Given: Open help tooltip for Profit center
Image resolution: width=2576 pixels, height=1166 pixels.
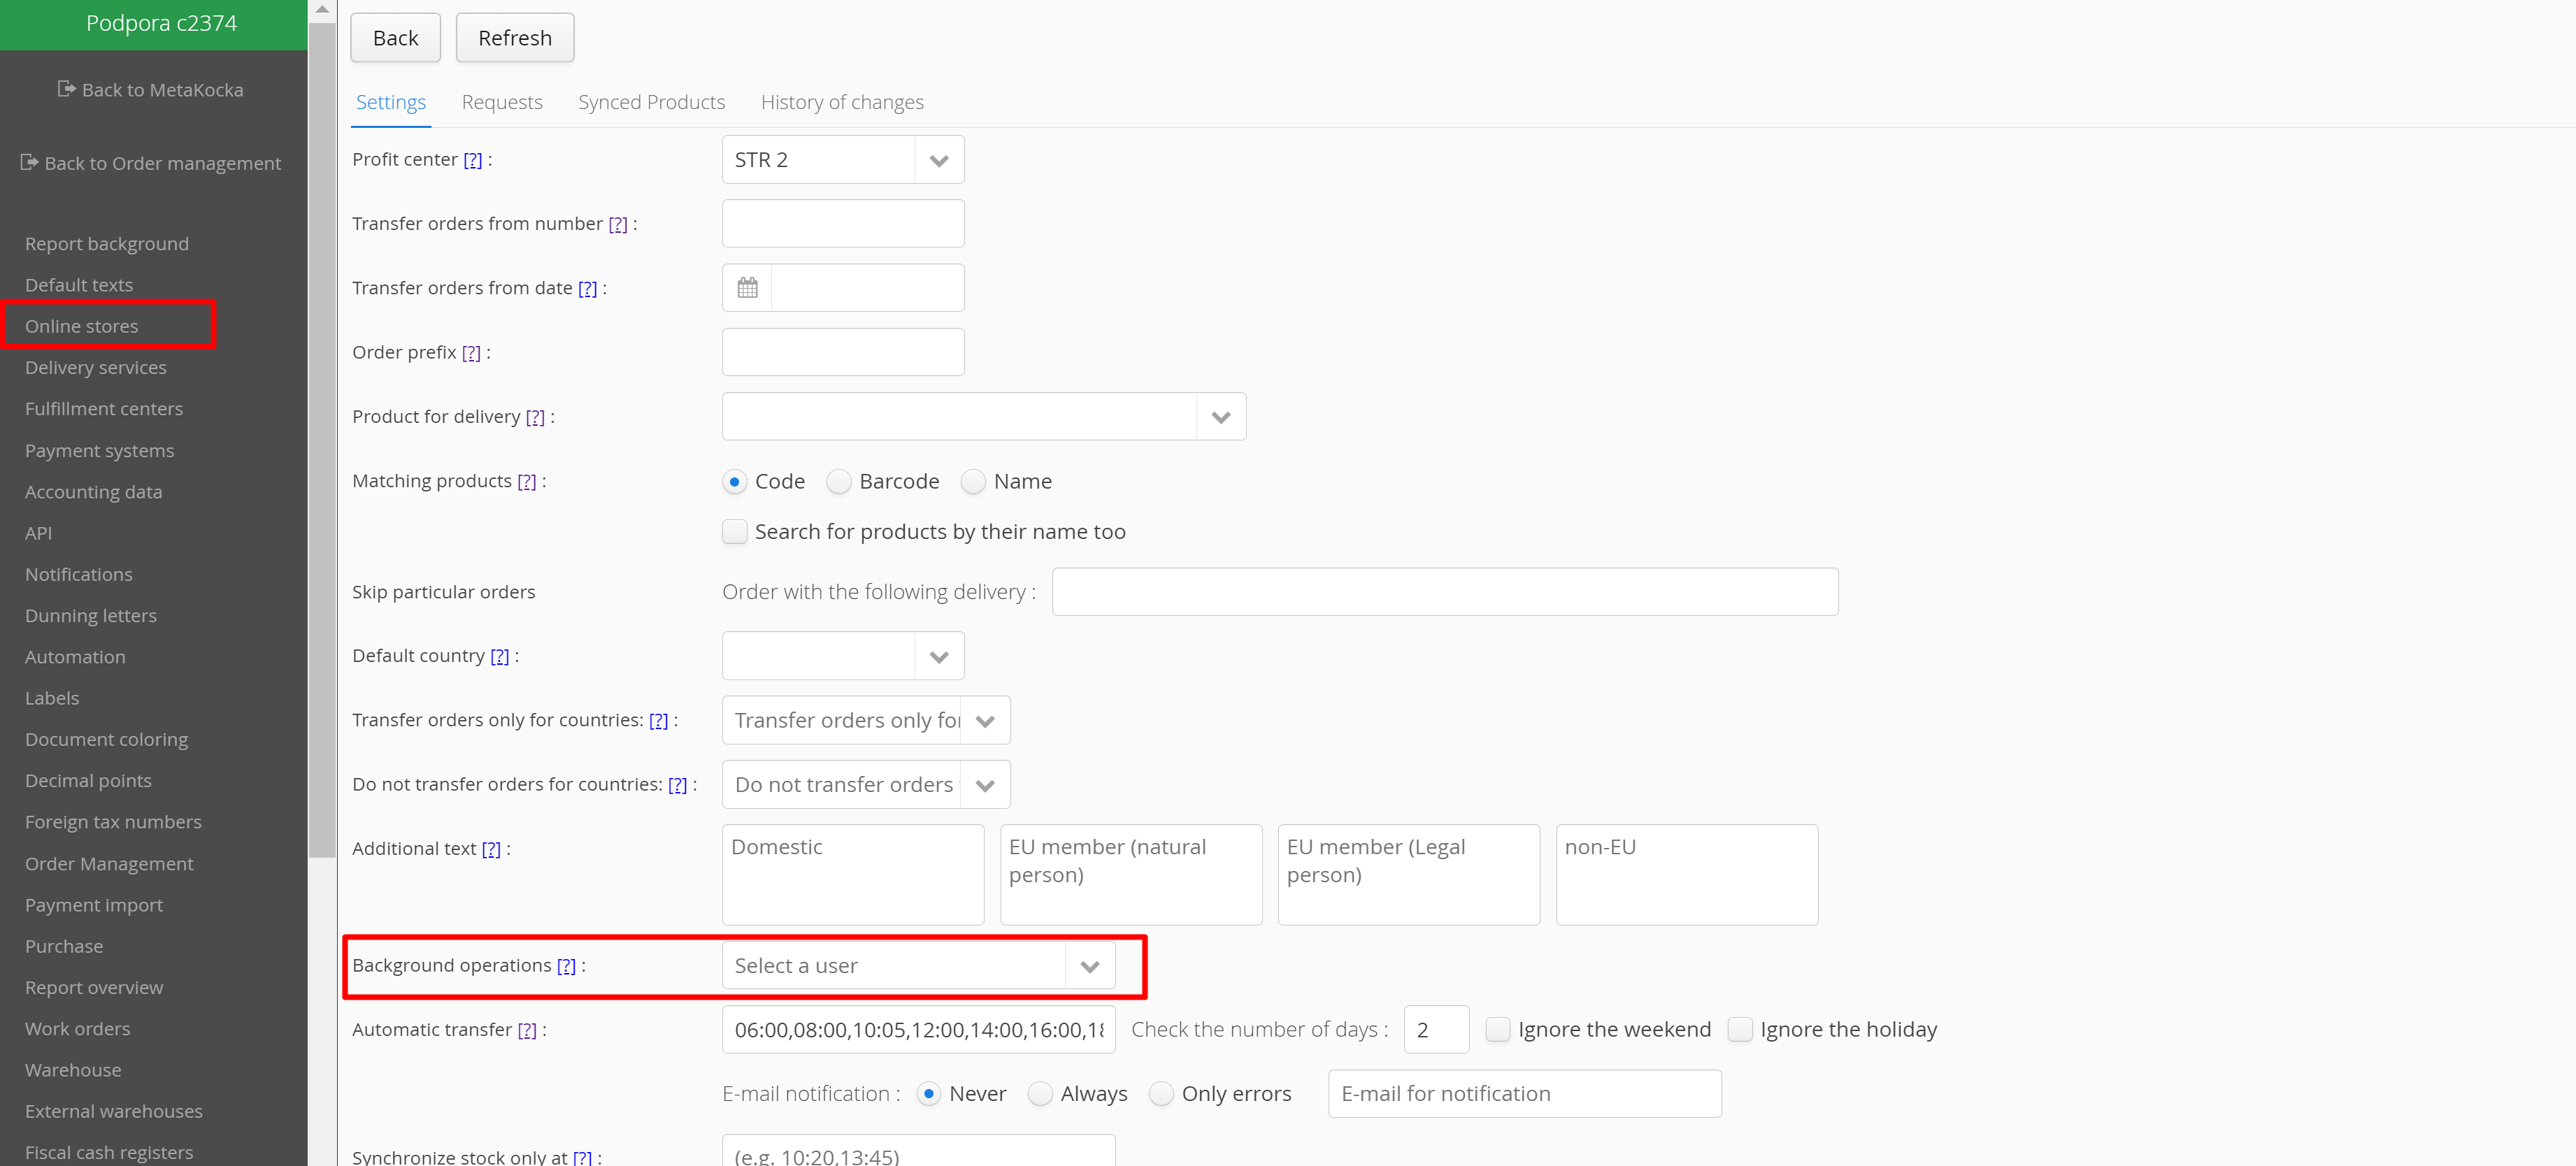Looking at the screenshot, I should pyautogui.click(x=473, y=160).
